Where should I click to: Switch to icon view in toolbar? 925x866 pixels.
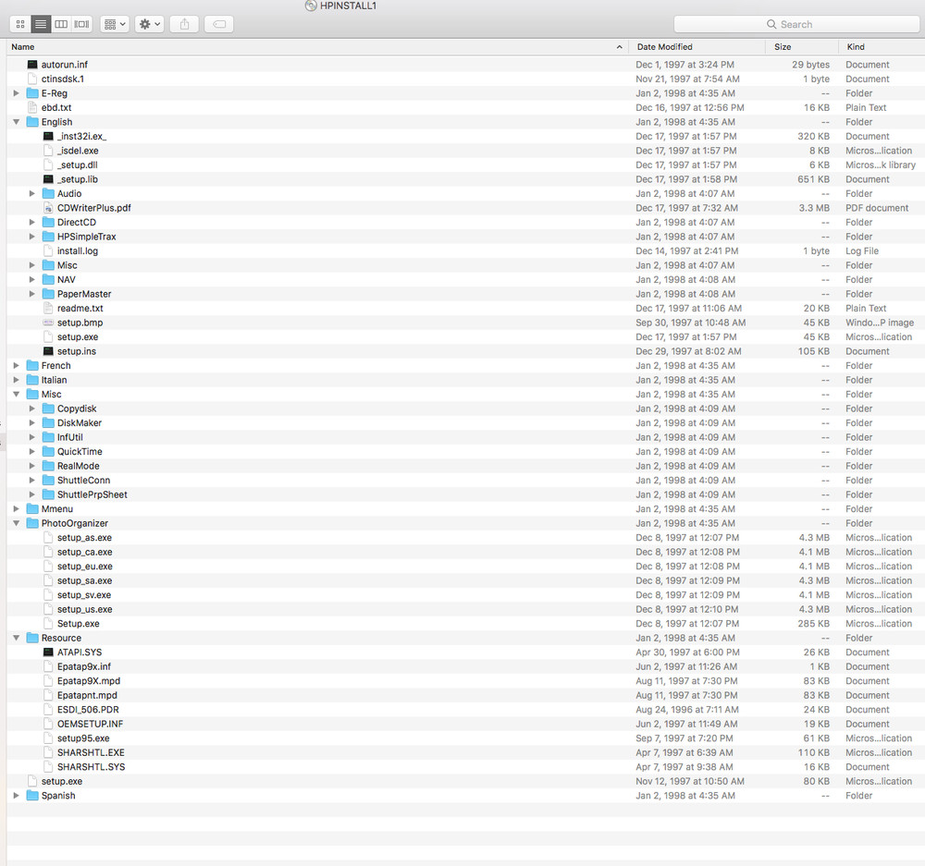(20, 24)
